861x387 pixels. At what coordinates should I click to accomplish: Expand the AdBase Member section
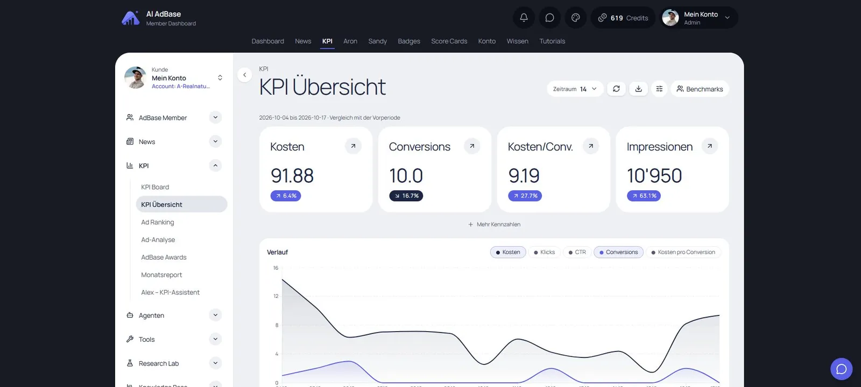[215, 117]
